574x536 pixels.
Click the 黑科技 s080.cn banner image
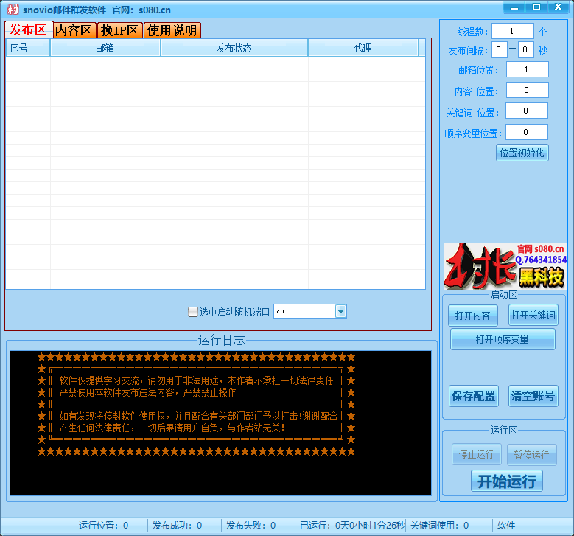tap(505, 265)
